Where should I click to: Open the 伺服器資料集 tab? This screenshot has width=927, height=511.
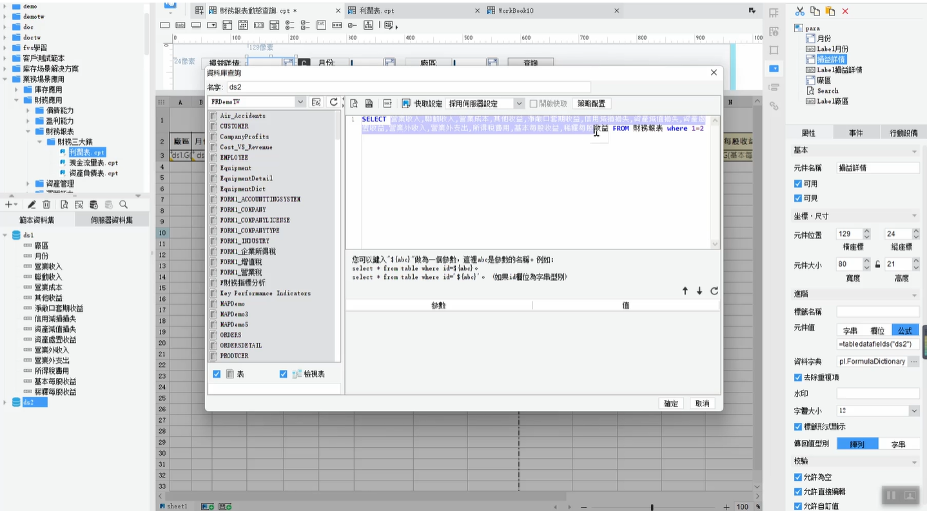[x=112, y=220]
